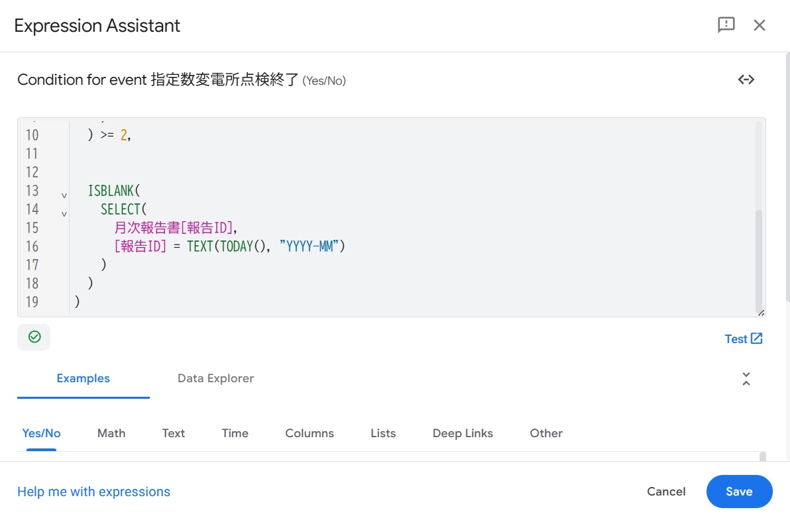Click the feedback icon in header
This screenshot has height=520, width=790.
coord(726,25)
